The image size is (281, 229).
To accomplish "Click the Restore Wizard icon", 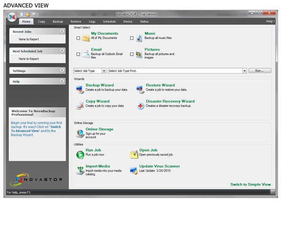I will [140, 90].
